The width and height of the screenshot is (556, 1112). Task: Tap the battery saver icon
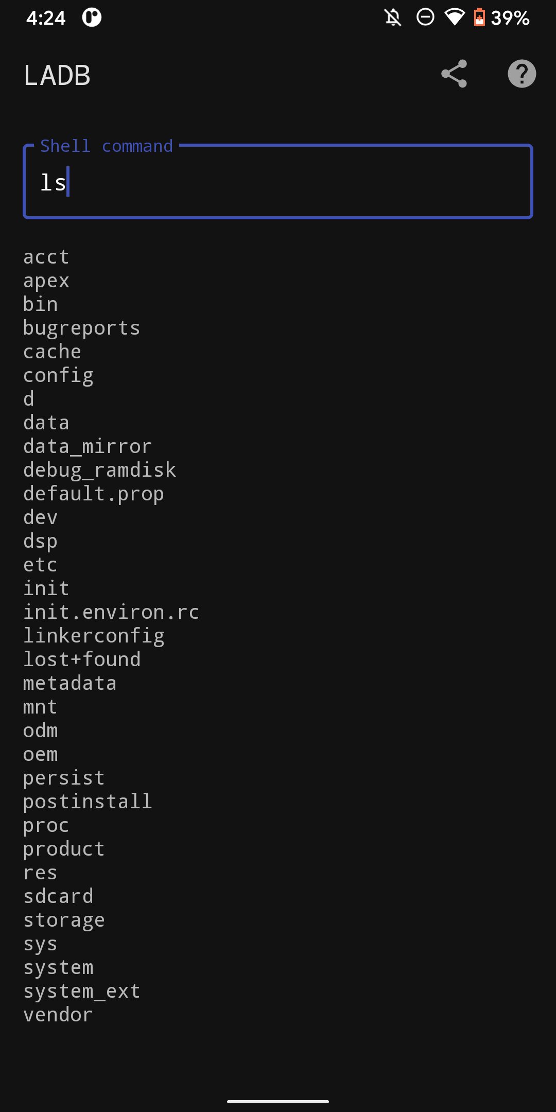point(479,18)
